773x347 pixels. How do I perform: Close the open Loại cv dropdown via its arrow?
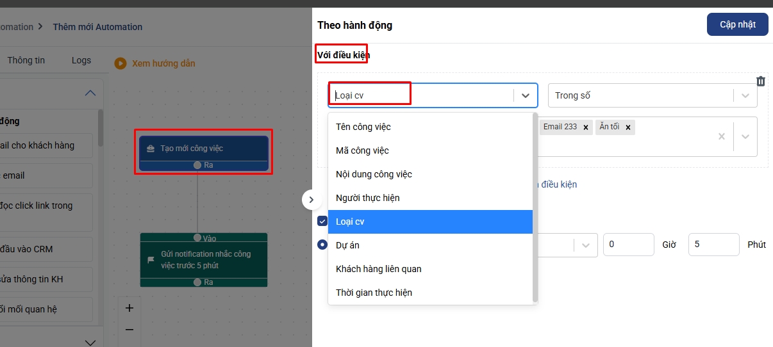click(526, 95)
